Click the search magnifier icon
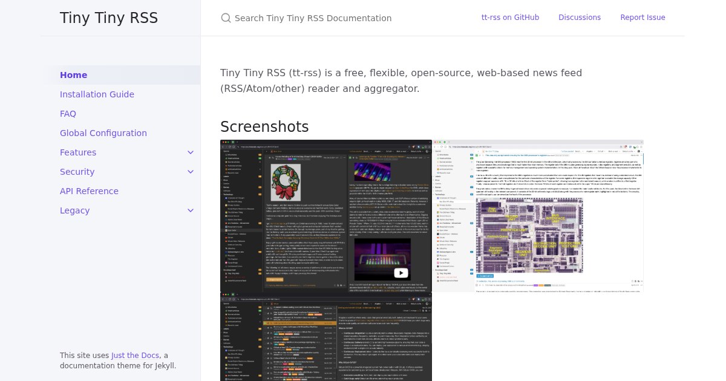Screen dimensions: 726x381 click(x=226, y=18)
